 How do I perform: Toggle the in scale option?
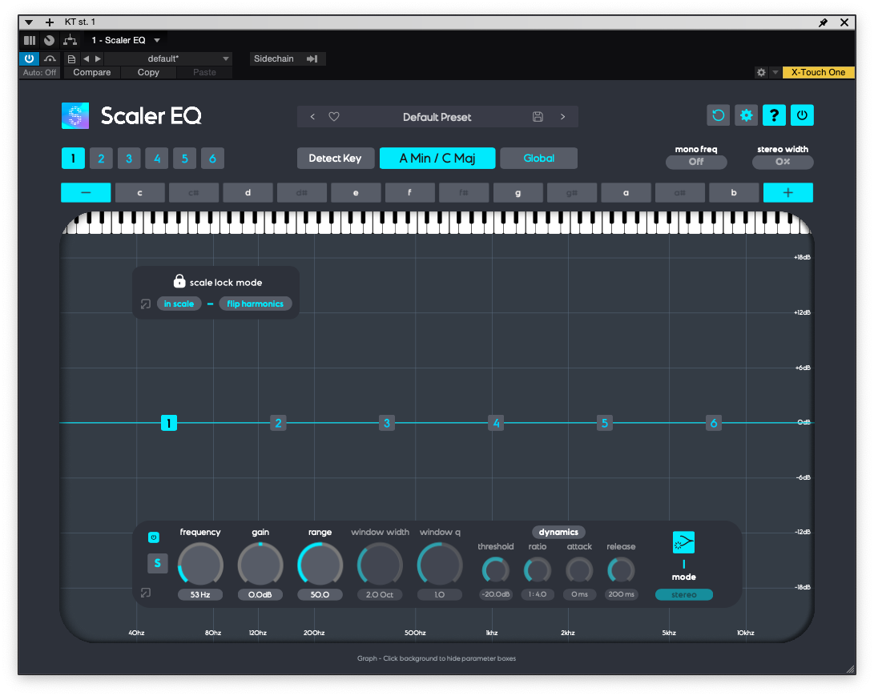[179, 304]
